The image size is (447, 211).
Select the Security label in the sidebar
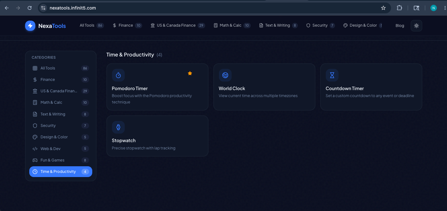click(x=48, y=126)
